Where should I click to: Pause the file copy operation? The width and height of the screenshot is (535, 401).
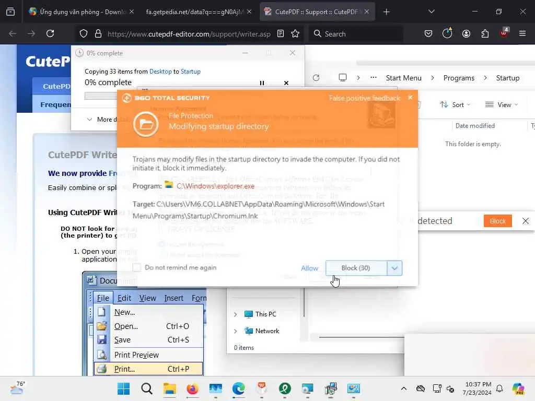262,83
